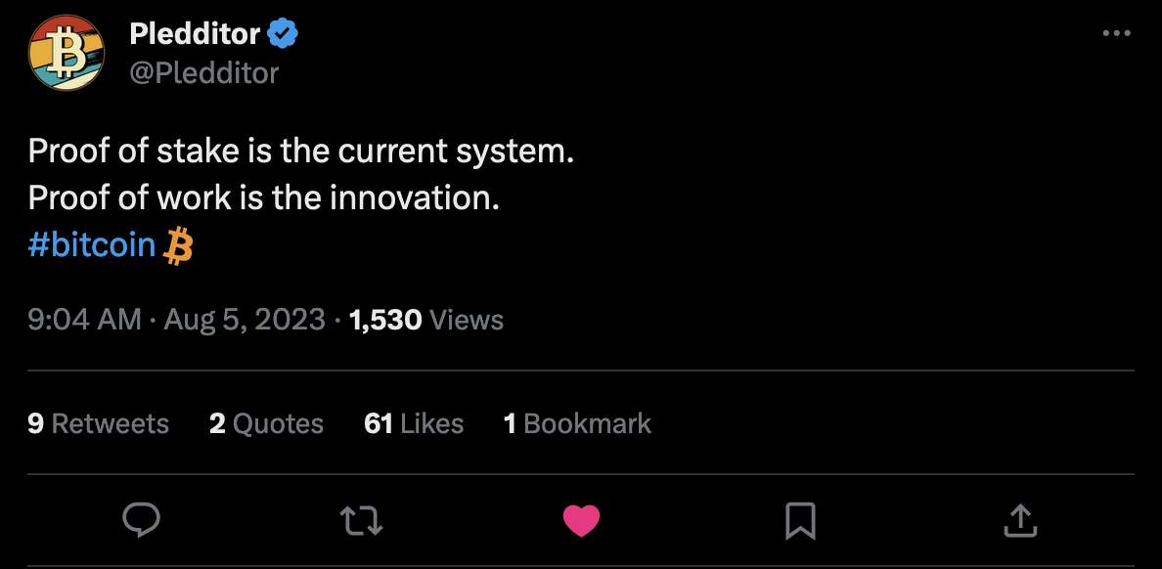The height and width of the screenshot is (569, 1162).
Task: Click the retweet arrows icon
Action: [362, 520]
